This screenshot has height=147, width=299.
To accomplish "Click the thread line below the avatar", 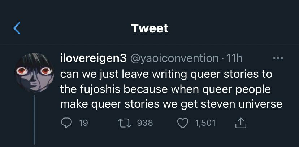I will [34, 119].
